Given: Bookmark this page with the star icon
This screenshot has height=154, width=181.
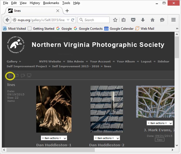Looking at the screenshot, I should pyautogui.click(x=115, y=20).
